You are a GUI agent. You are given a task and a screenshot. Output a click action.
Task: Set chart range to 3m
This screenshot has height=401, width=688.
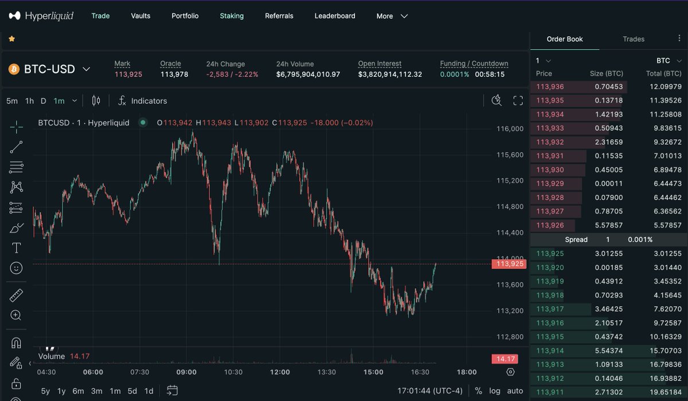96,391
